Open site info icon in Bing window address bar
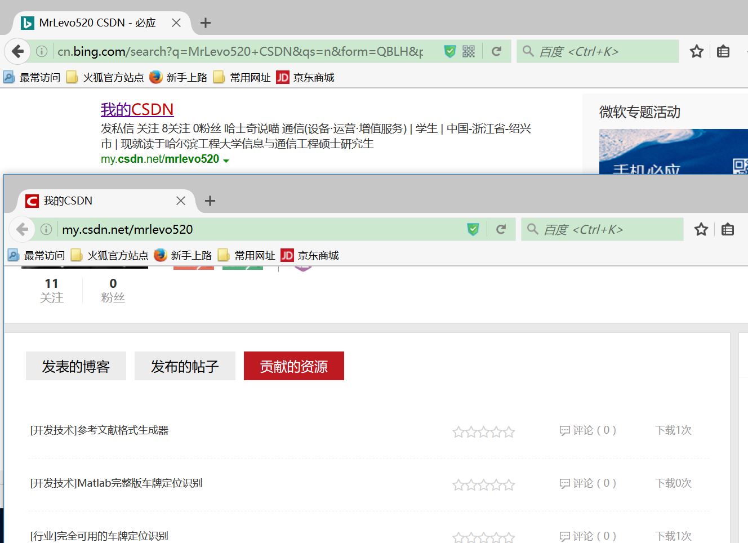 tap(42, 52)
